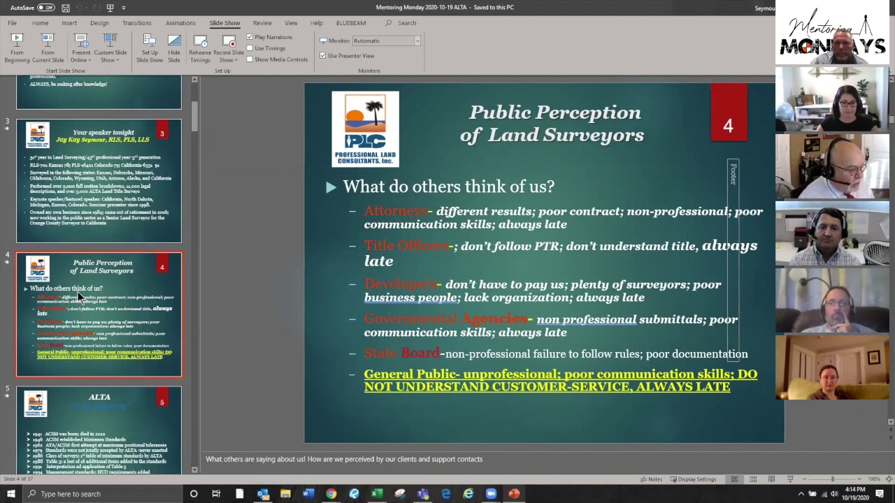Uncheck Use Presenter View checkbox
The width and height of the screenshot is (895, 503).
pyautogui.click(x=323, y=56)
